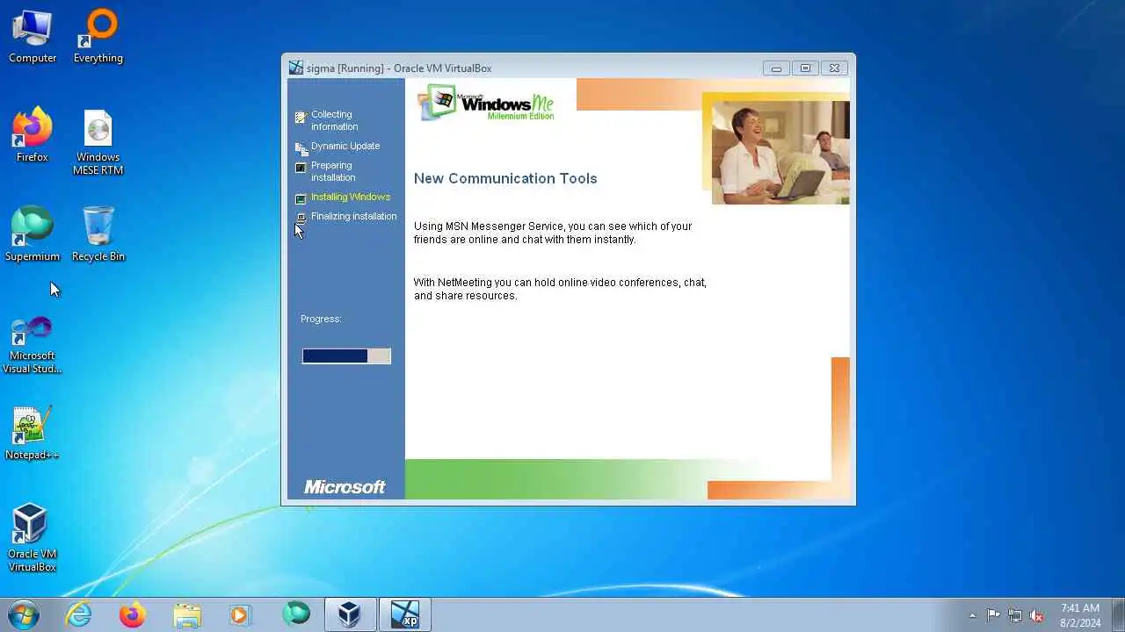
Task: Open Windows Media Player on taskbar
Action: click(240, 614)
